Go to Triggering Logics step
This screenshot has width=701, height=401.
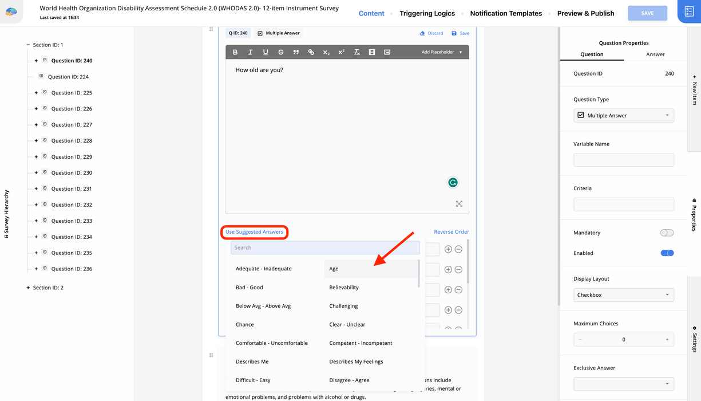click(427, 13)
